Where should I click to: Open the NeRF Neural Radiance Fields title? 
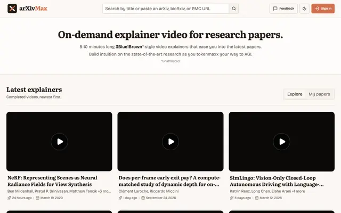click(52, 181)
